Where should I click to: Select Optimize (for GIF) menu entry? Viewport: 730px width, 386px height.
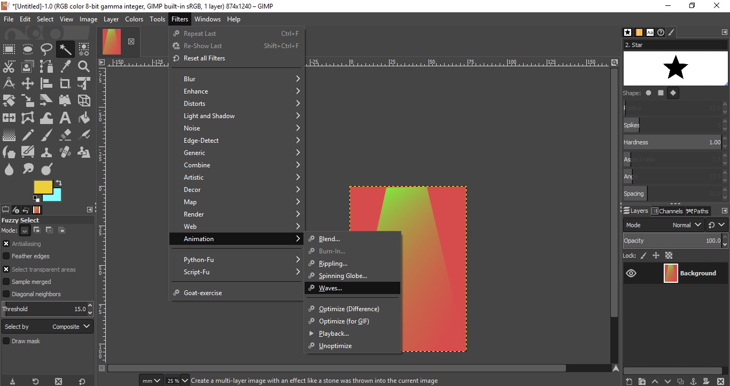coord(352,321)
